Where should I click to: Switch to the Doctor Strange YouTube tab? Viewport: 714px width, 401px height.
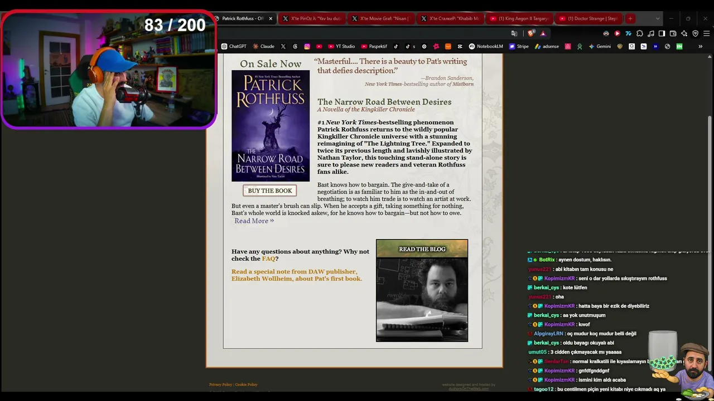click(588, 18)
